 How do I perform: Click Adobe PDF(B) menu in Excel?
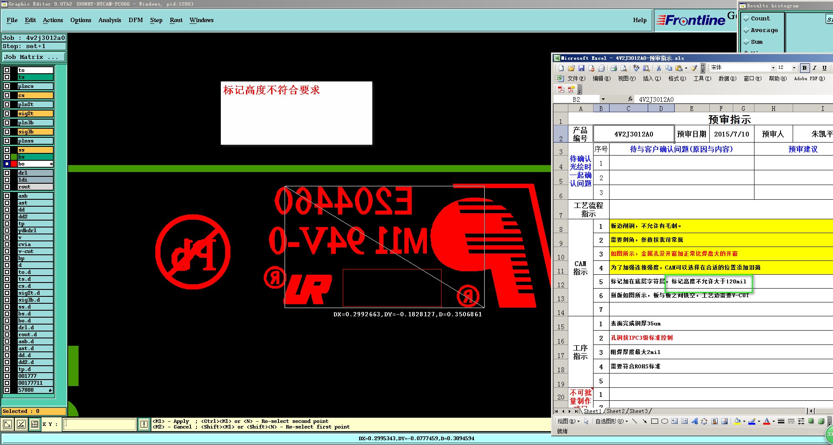point(810,78)
